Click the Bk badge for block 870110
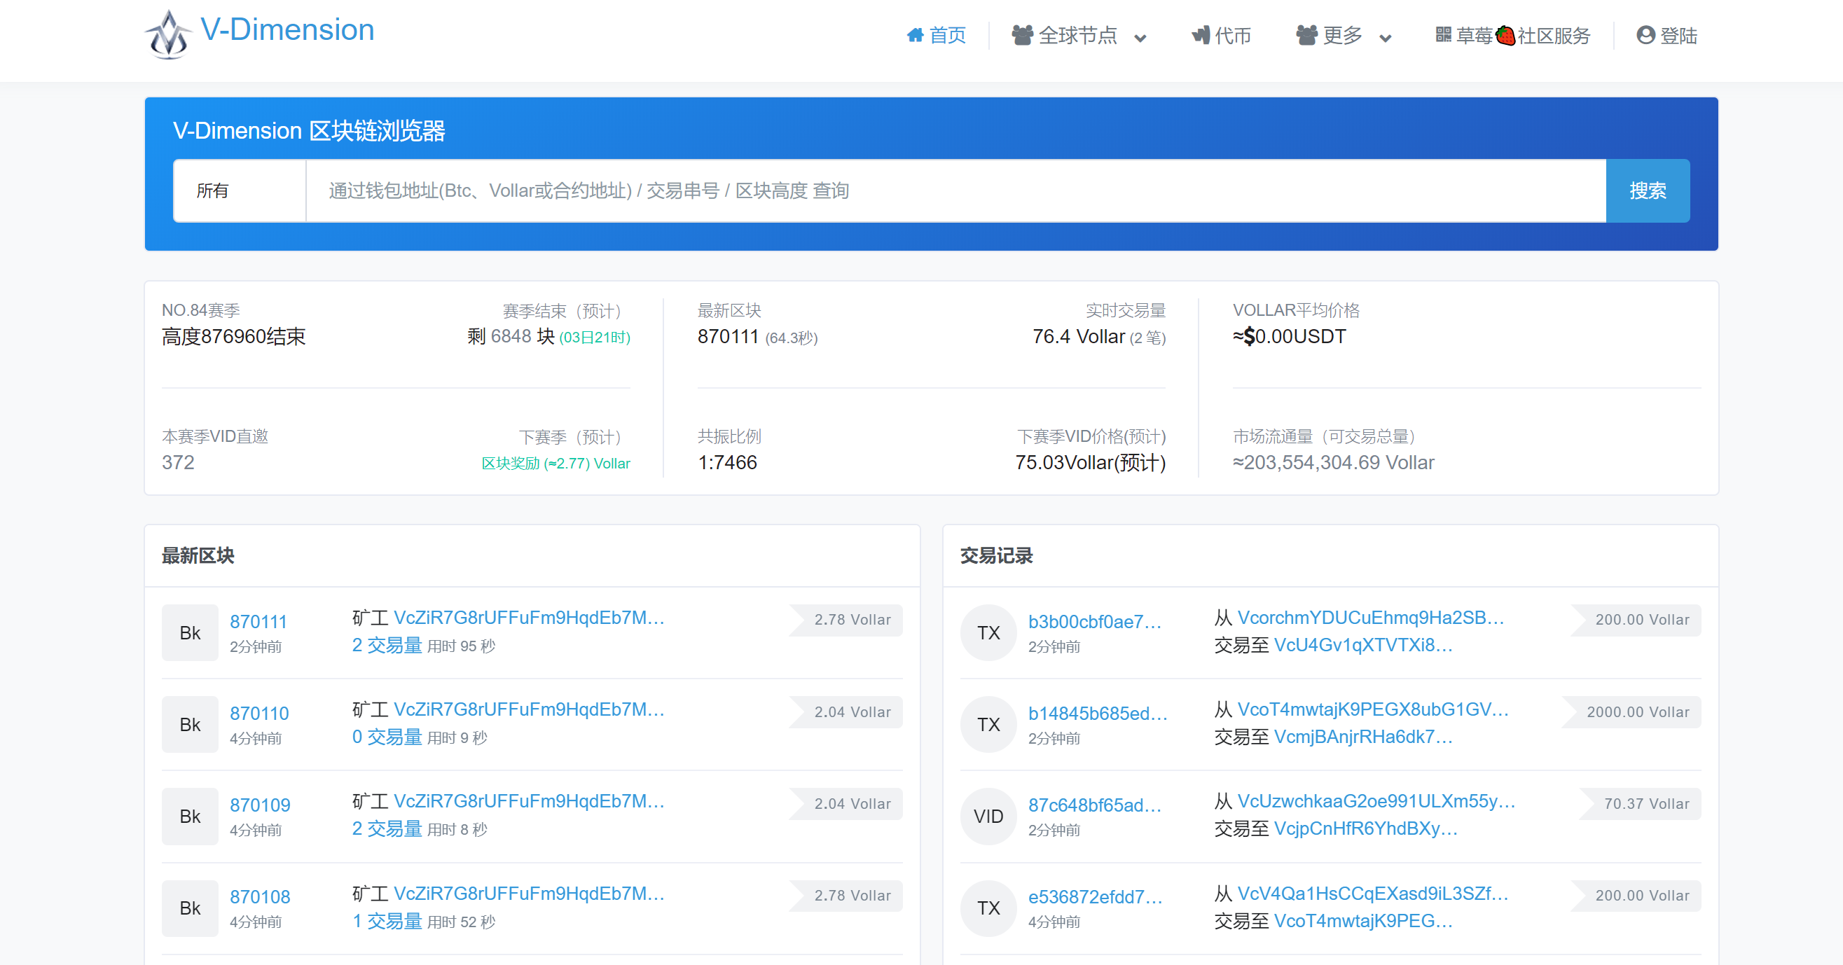The width and height of the screenshot is (1843, 965). 190,724
